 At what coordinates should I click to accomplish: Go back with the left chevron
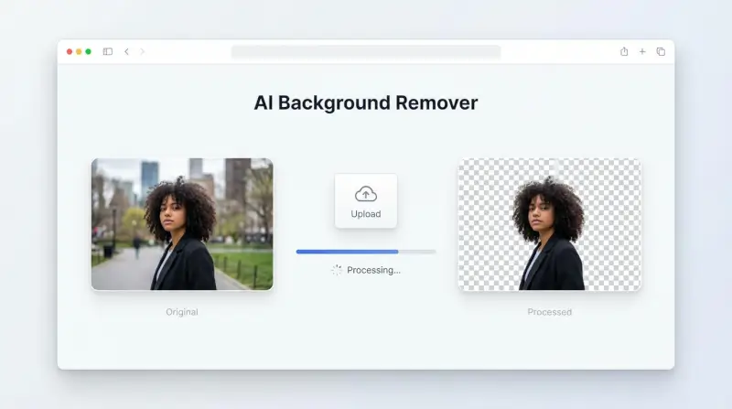tap(126, 51)
